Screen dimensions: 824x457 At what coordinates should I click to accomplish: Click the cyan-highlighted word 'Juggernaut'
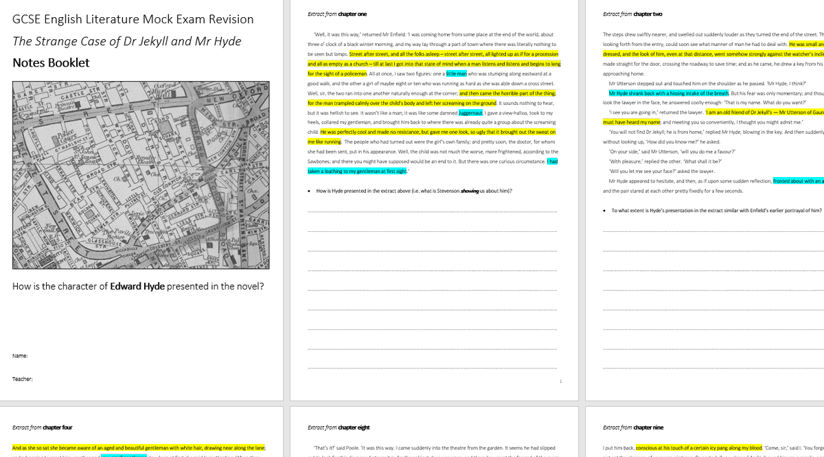[x=471, y=113]
